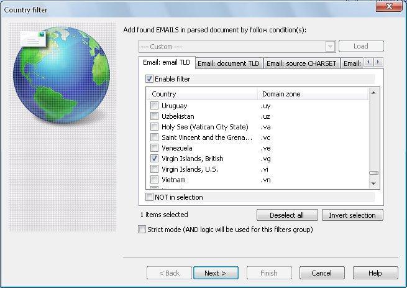Check the Uzbekistan checkbox
Viewport: 407px width, 288px height.
(x=155, y=116)
